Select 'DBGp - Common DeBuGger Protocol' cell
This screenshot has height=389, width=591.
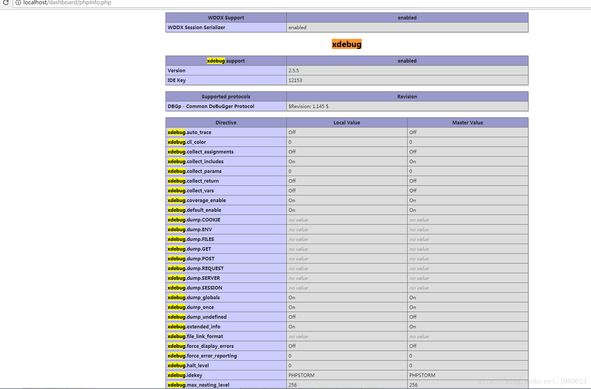[226, 106]
